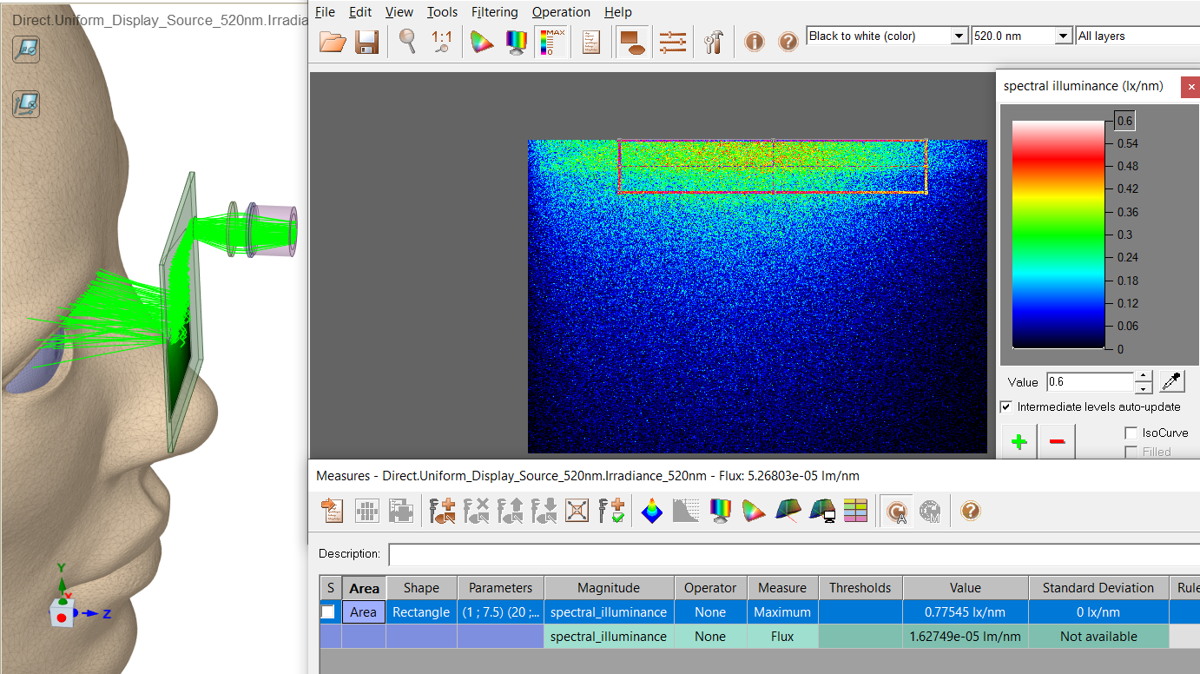Click the Thresholds column header
The image size is (1200, 674).
[860, 588]
